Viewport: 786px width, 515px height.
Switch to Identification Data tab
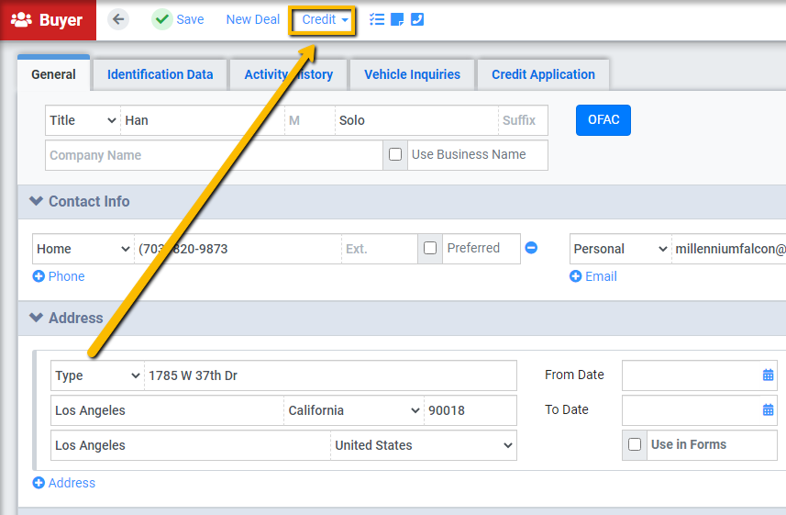click(x=160, y=74)
